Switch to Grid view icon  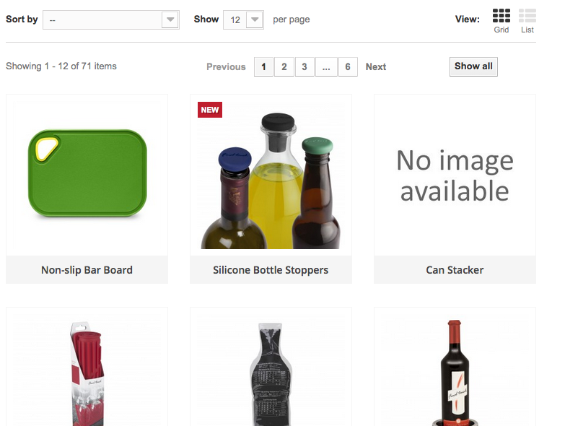(502, 15)
